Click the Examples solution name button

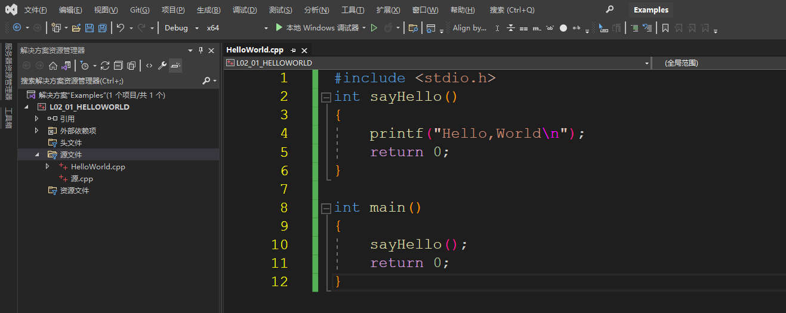coord(651,10)
